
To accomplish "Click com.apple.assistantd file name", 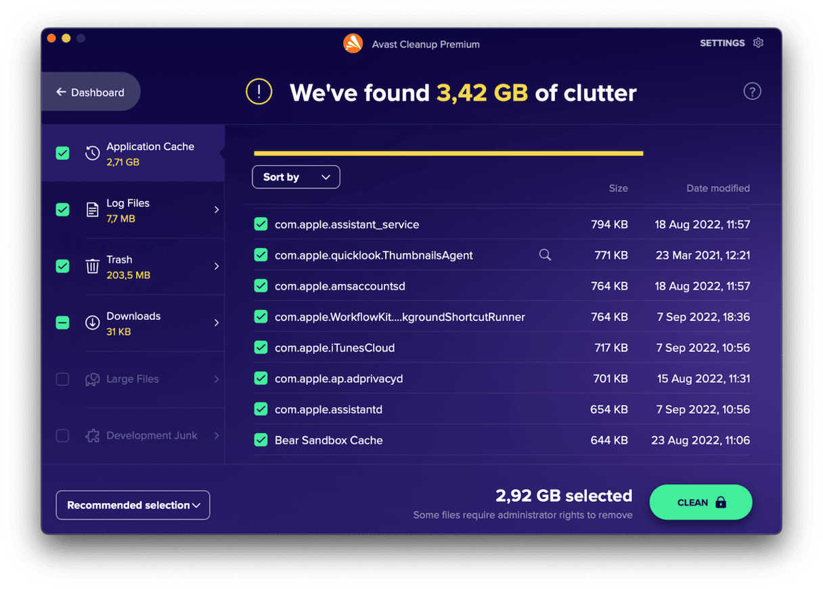I will coord(328,409).
